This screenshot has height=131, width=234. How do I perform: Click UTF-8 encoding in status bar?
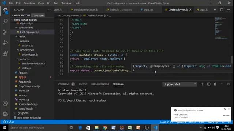point(192,122)
